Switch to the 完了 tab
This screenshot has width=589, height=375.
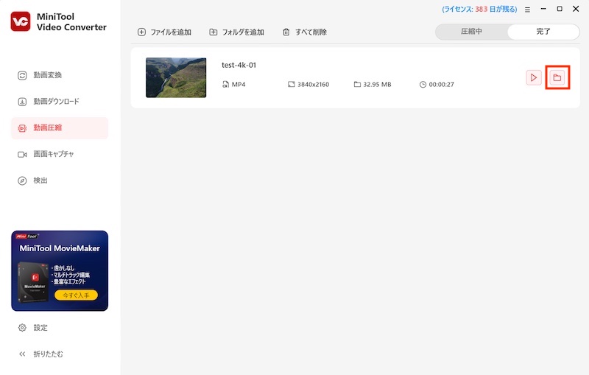(x=543, y=32)
